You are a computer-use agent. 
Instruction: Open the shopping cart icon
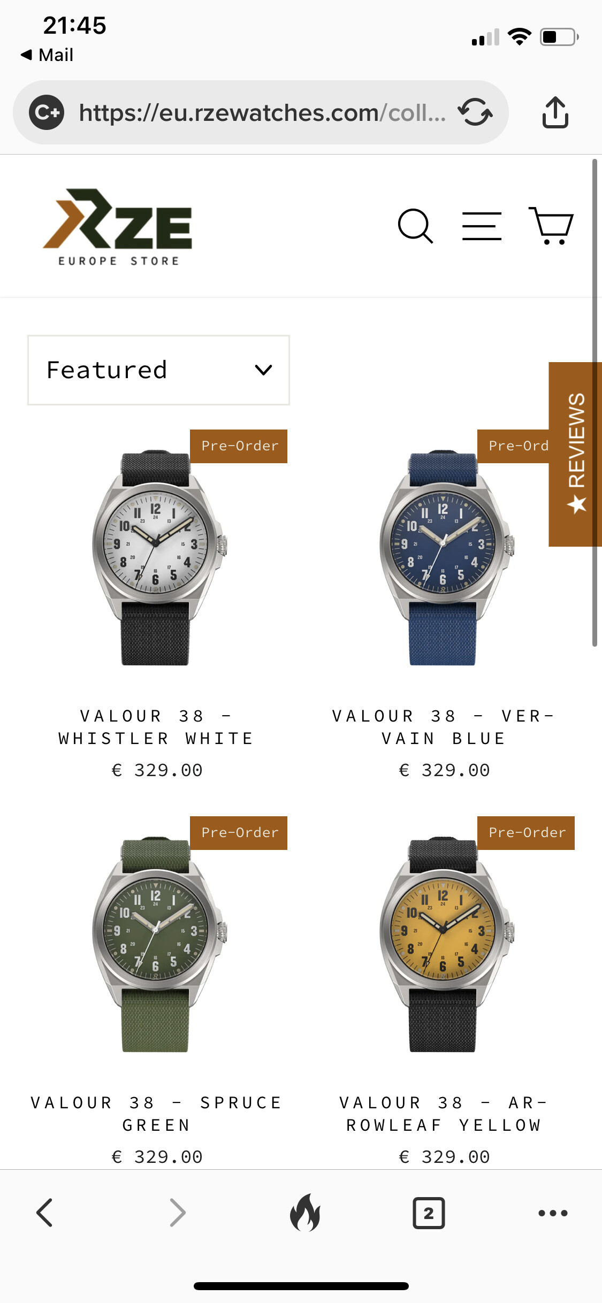[x=551, y=226]
